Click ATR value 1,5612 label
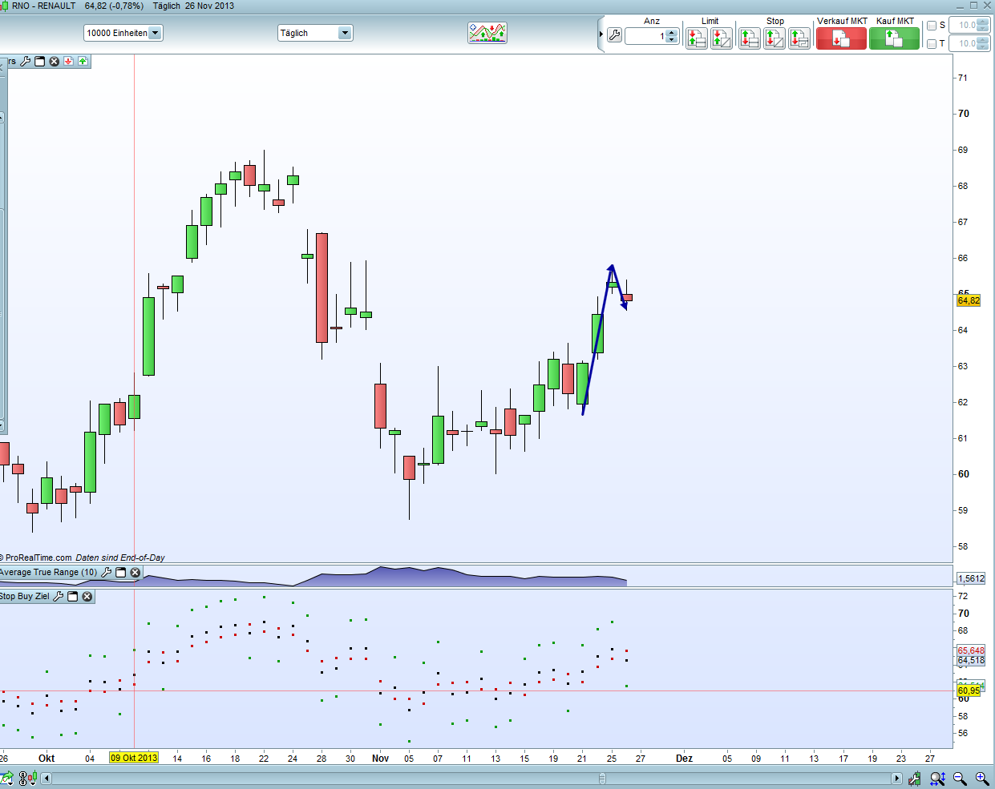Image resolution: width=995 pixels, height=789 pixels. pyautogui.click(x=971, y=578)
